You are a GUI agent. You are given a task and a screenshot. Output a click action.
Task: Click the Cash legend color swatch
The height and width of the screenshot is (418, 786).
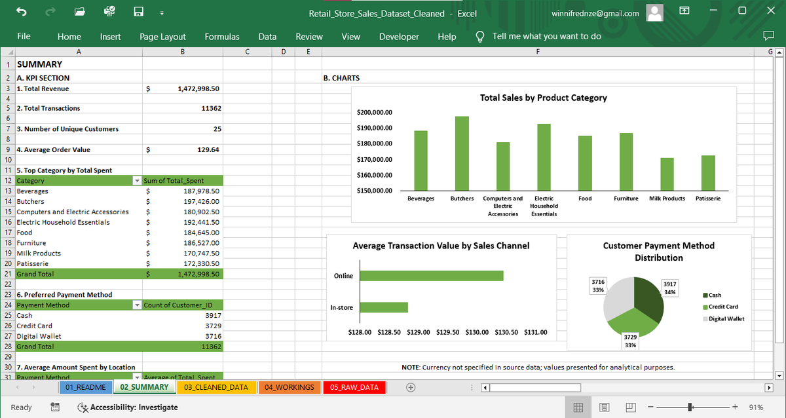click(x=705, y=295)
